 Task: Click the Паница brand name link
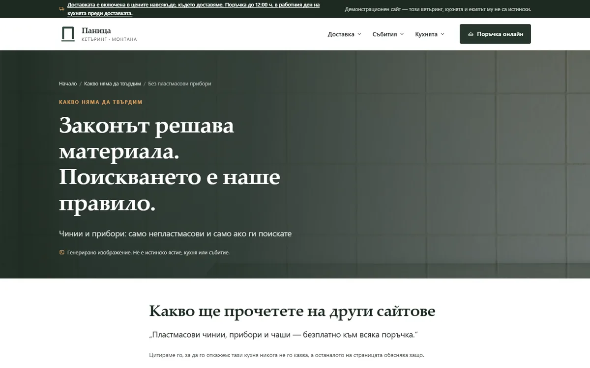click(x=96, y=30)
